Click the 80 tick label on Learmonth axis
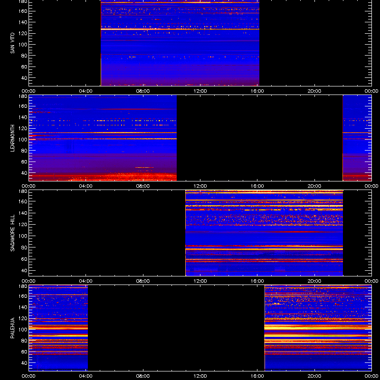This screenshot has width=380, height=380. [x=24, y=151]
